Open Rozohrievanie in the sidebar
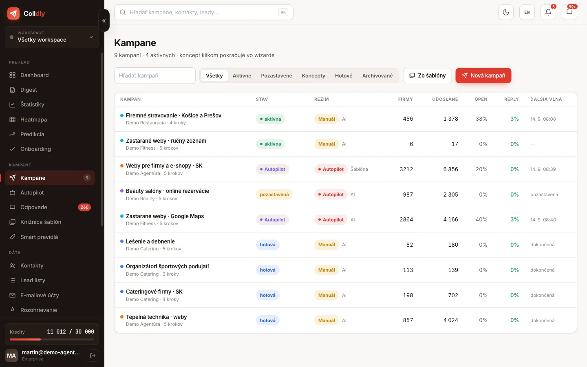 (x=50, y=310)
